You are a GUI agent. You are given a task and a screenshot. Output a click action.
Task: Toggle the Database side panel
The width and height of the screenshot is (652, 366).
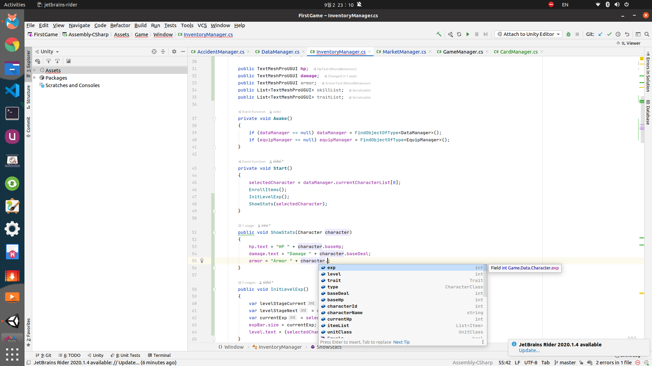[648, 113]
